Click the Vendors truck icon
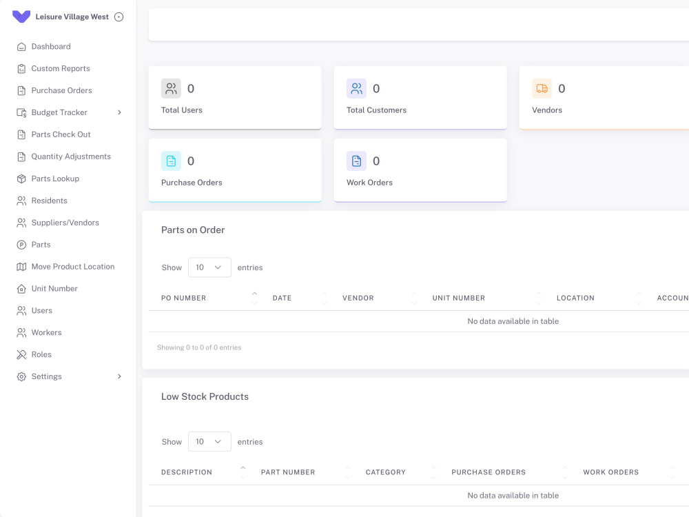 [x=542, y=88]
